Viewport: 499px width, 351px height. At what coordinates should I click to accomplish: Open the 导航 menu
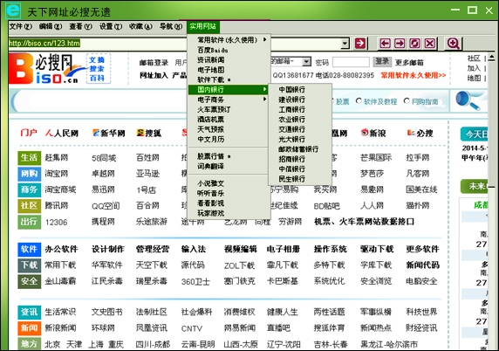171,26
